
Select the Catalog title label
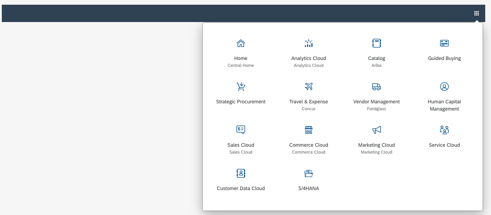tap(377, 58)
